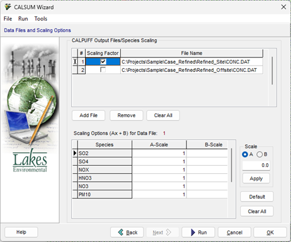Viewport: 291px width, 242px height.
Task: Click the B-Scale cell for PM10
Action: coord(207,194)
